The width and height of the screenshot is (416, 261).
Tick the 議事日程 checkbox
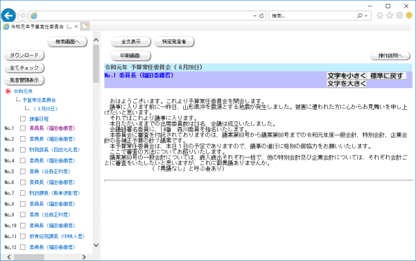[23, 119]
